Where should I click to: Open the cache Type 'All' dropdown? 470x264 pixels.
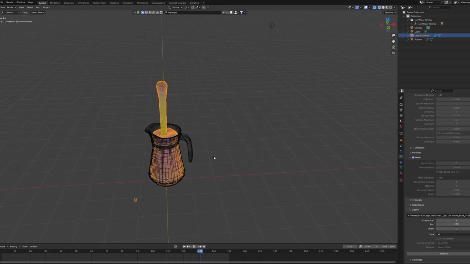[453, 234]
